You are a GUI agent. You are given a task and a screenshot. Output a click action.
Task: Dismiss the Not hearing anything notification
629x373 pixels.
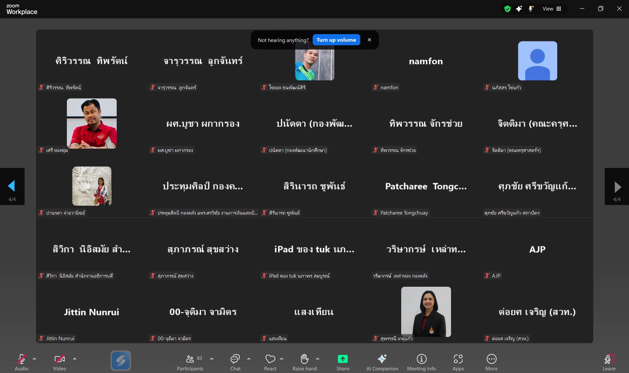[x=369, y=40]
